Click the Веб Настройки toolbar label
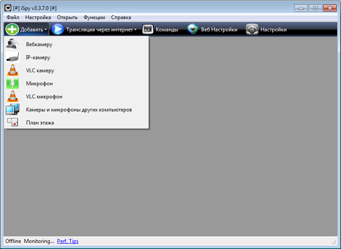This screenshot has width=341, height=249. (x=219, y=30)
